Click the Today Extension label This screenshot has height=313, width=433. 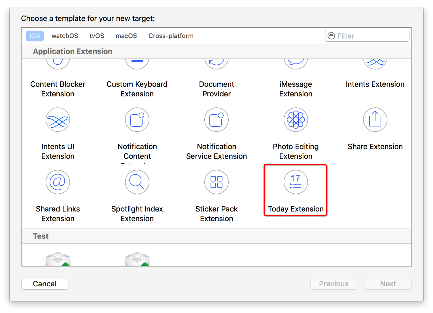click(296, 209)
